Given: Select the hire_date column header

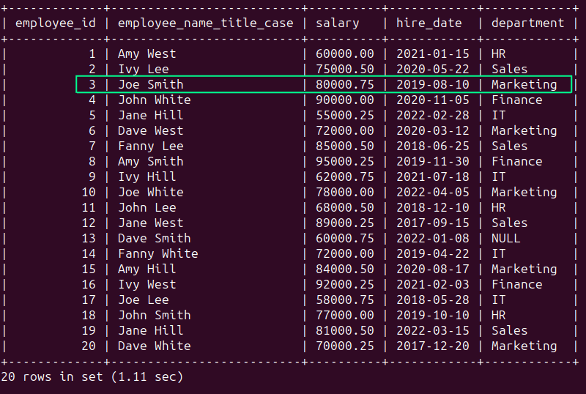Looking at the screenshot, I should click(429, 23).
